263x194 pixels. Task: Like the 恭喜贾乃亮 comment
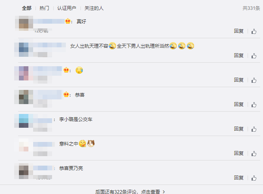click(x=254, y=178)
